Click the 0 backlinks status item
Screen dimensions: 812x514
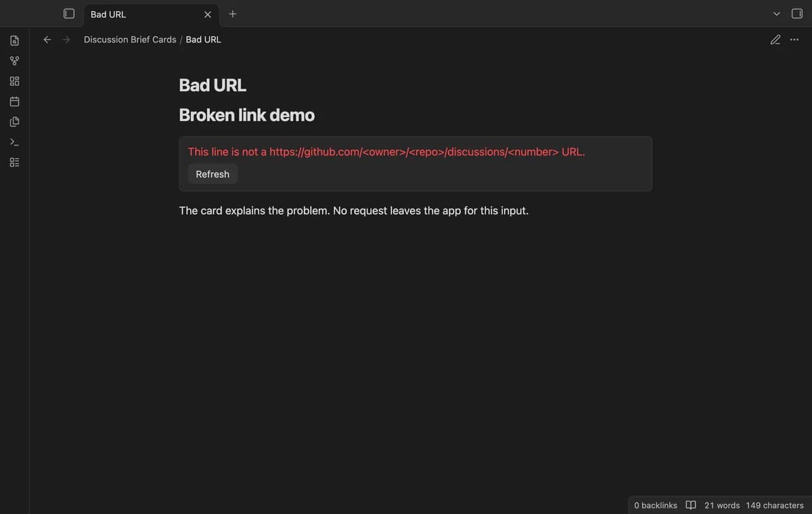656,505
